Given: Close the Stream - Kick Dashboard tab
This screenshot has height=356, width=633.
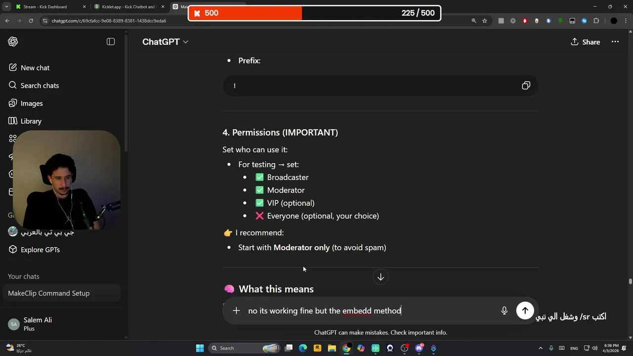Looking at the screenshot, I should pyautogui.click(x=84, y=7).
